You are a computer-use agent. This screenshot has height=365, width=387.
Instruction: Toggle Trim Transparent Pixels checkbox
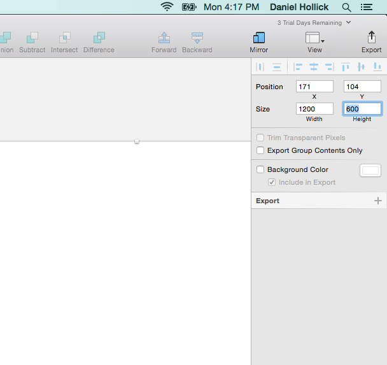(260, 138)
